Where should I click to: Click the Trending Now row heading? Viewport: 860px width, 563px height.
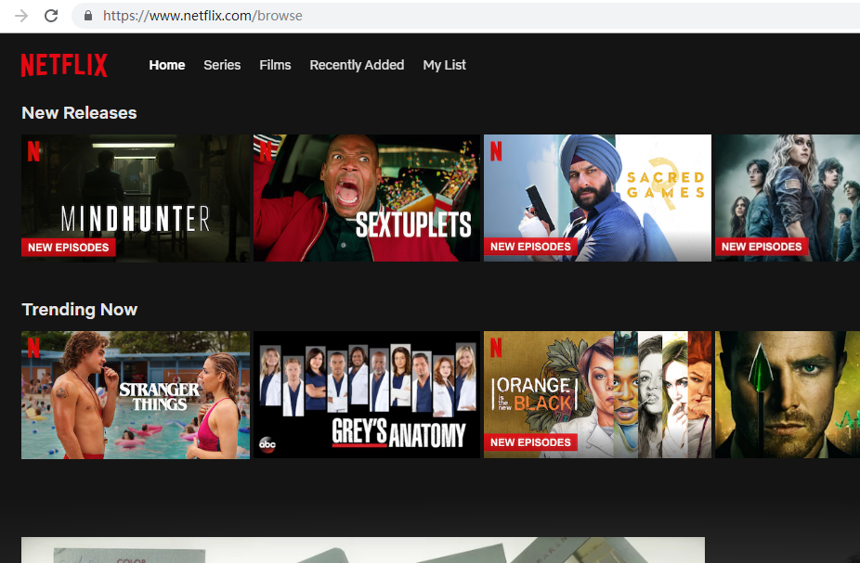pos(79,310)
